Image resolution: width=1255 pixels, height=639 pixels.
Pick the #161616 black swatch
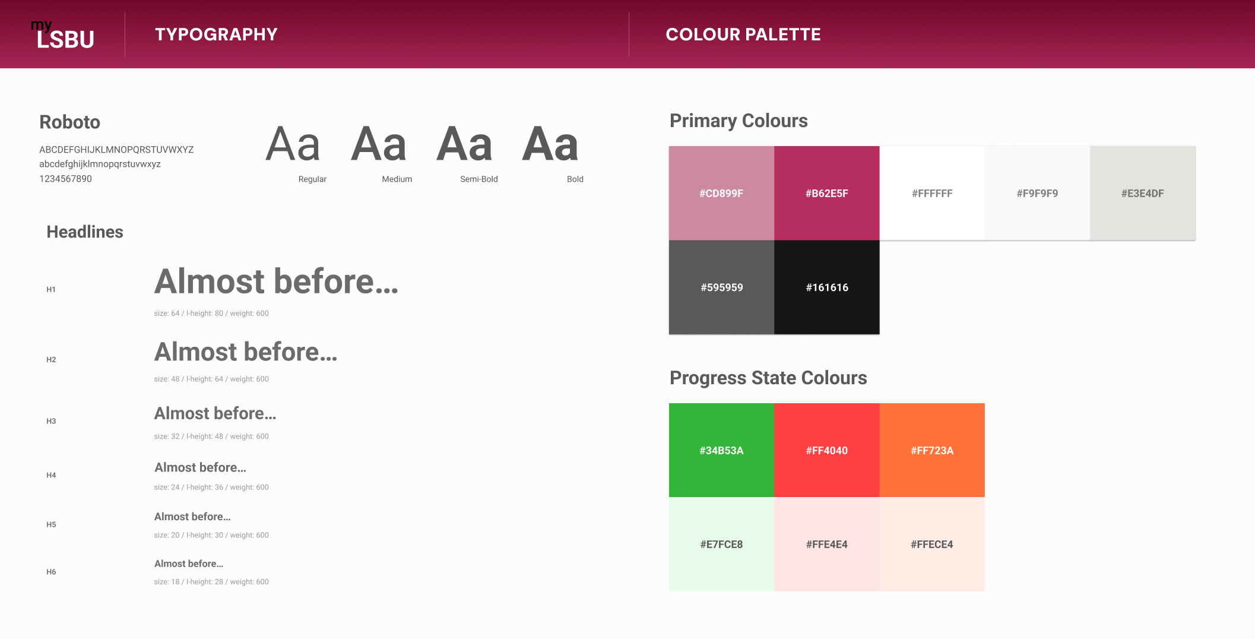tap(827, 287)
